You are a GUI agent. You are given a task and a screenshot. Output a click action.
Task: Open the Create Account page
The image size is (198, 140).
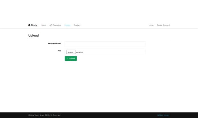(x=163, y=25)
